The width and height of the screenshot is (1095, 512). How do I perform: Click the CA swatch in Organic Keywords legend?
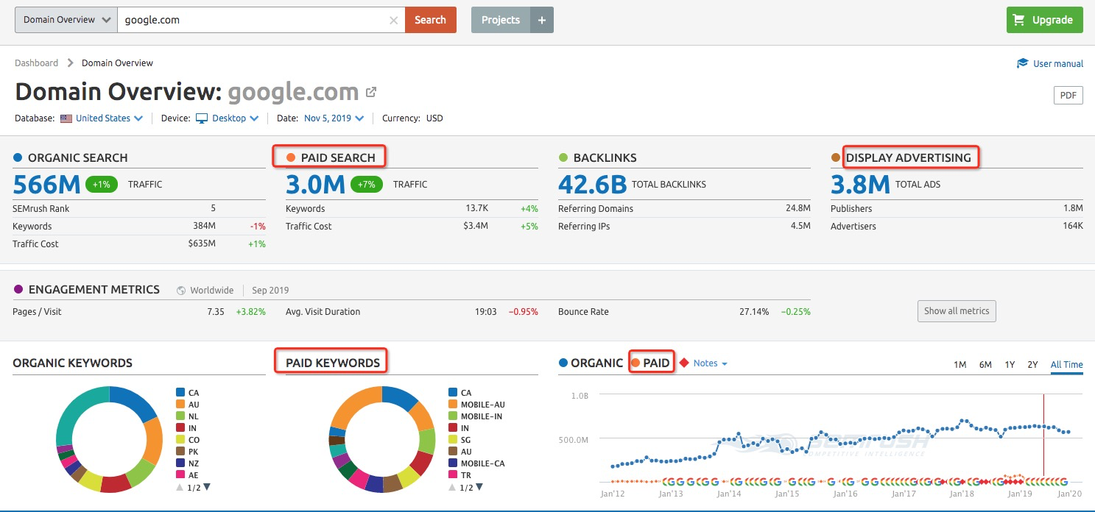coord(180,393)
